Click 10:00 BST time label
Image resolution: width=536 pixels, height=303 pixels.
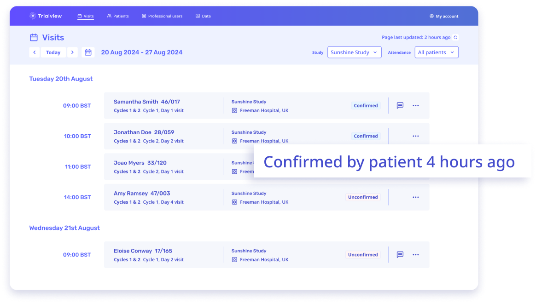pos(77,136)
